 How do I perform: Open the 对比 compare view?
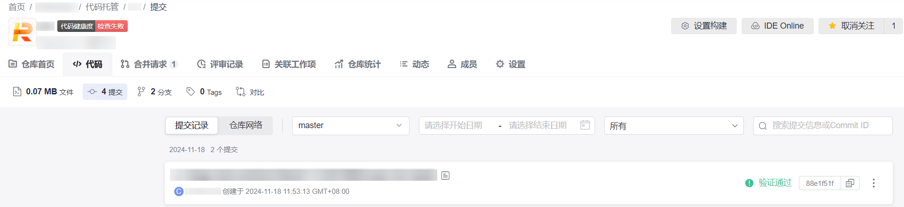pos(250,92)
